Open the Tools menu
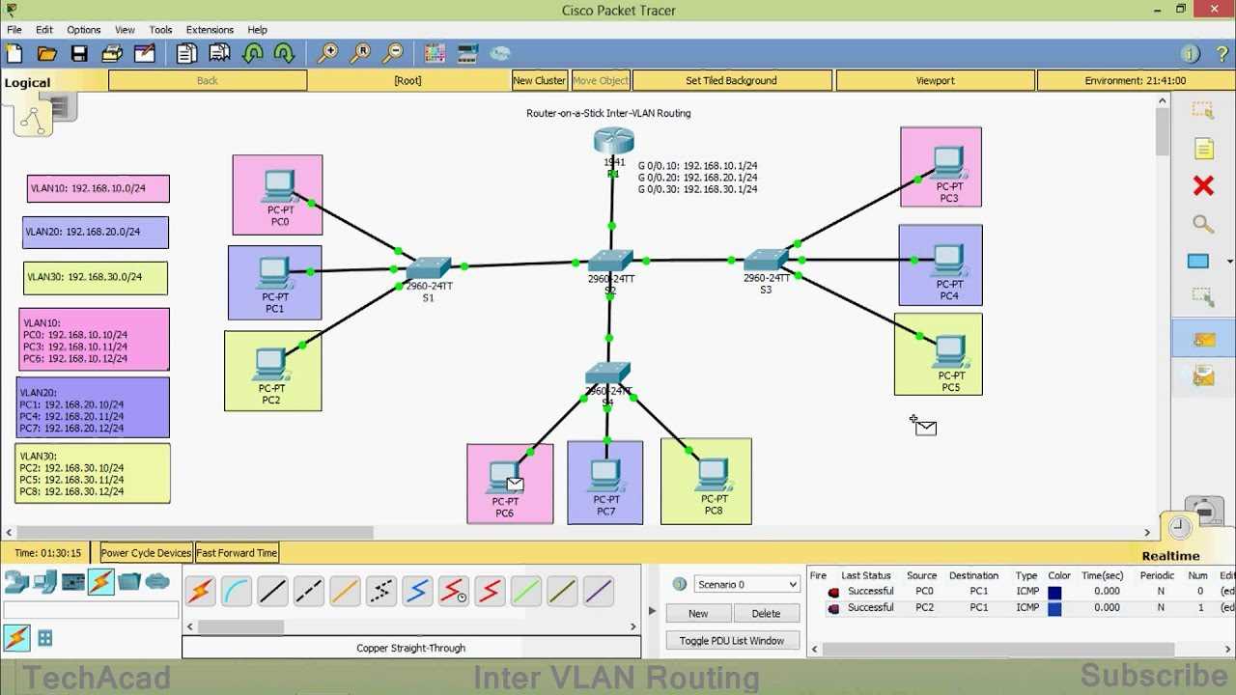 tap(160, 30)
